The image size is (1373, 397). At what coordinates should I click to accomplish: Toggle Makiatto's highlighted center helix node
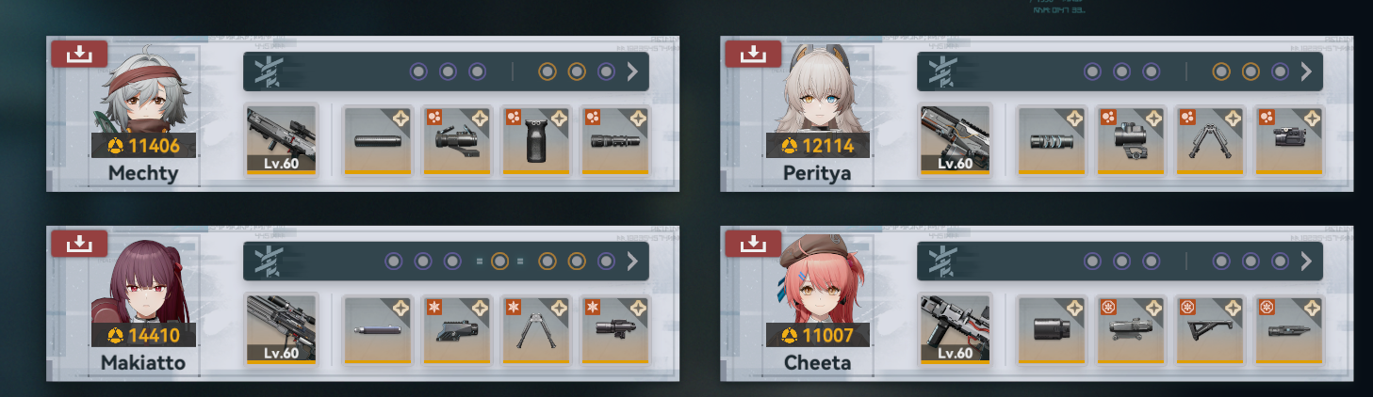[x=500, y=261]
